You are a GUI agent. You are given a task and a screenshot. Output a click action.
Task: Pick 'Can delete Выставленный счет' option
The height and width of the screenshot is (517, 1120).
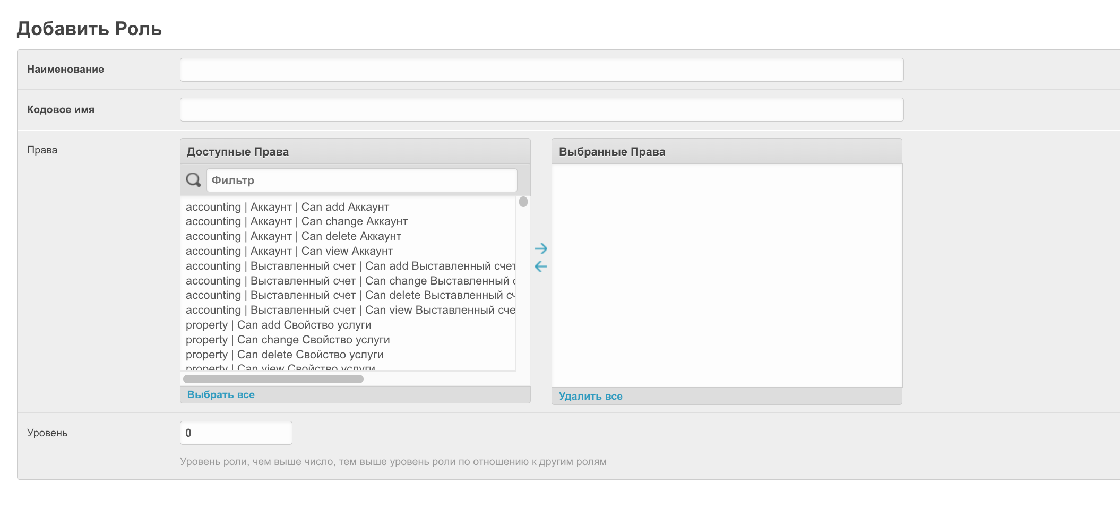348,295
